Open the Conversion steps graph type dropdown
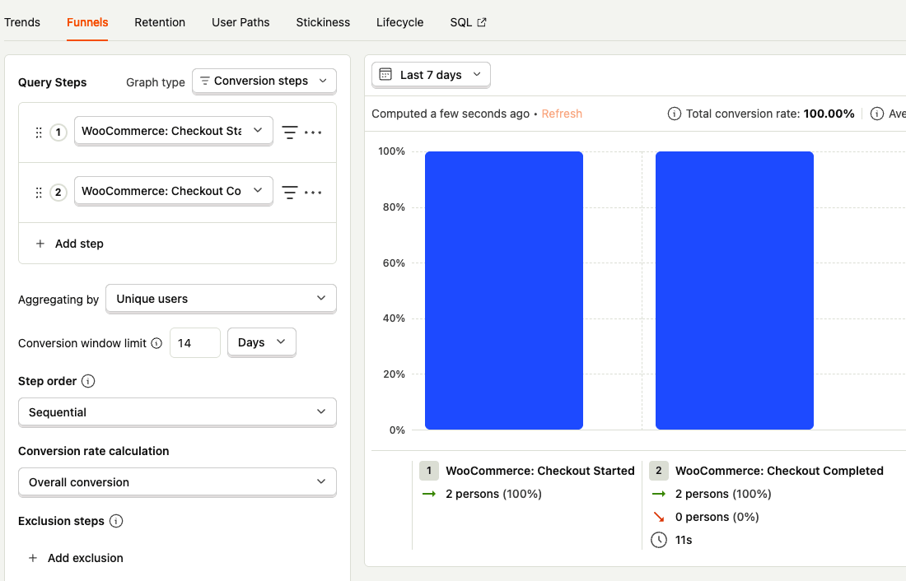This screenshot has width=906, height=581. pos(264,81)
